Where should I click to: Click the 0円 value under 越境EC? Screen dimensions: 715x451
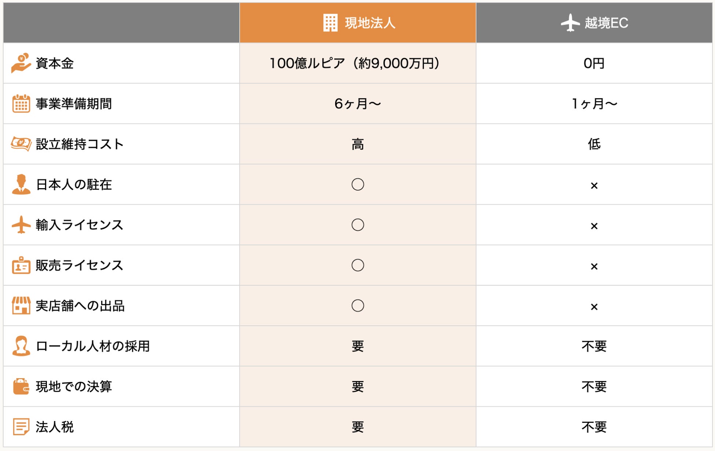594,63
